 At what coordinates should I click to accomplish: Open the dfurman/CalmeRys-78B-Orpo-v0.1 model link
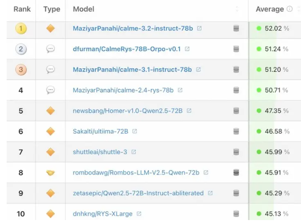tap(127, 49)
